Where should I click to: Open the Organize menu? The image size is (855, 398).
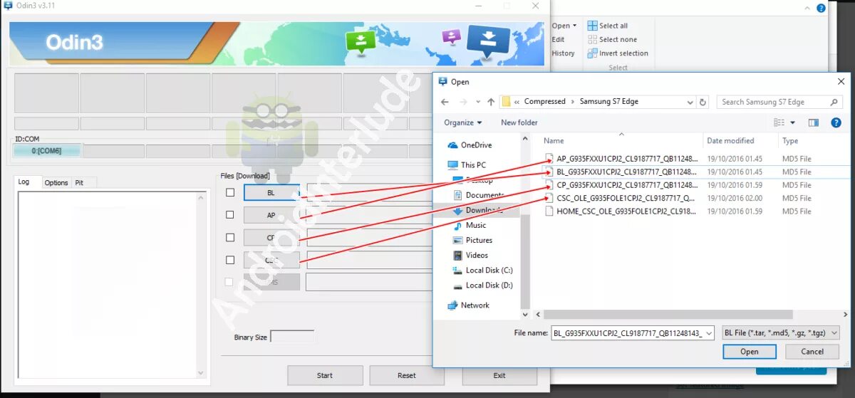click(463, 122)
